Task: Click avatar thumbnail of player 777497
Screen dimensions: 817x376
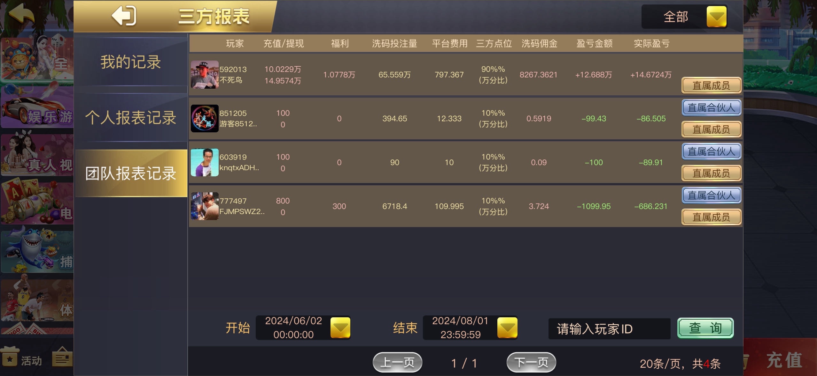Action: [x=205, y=206]
